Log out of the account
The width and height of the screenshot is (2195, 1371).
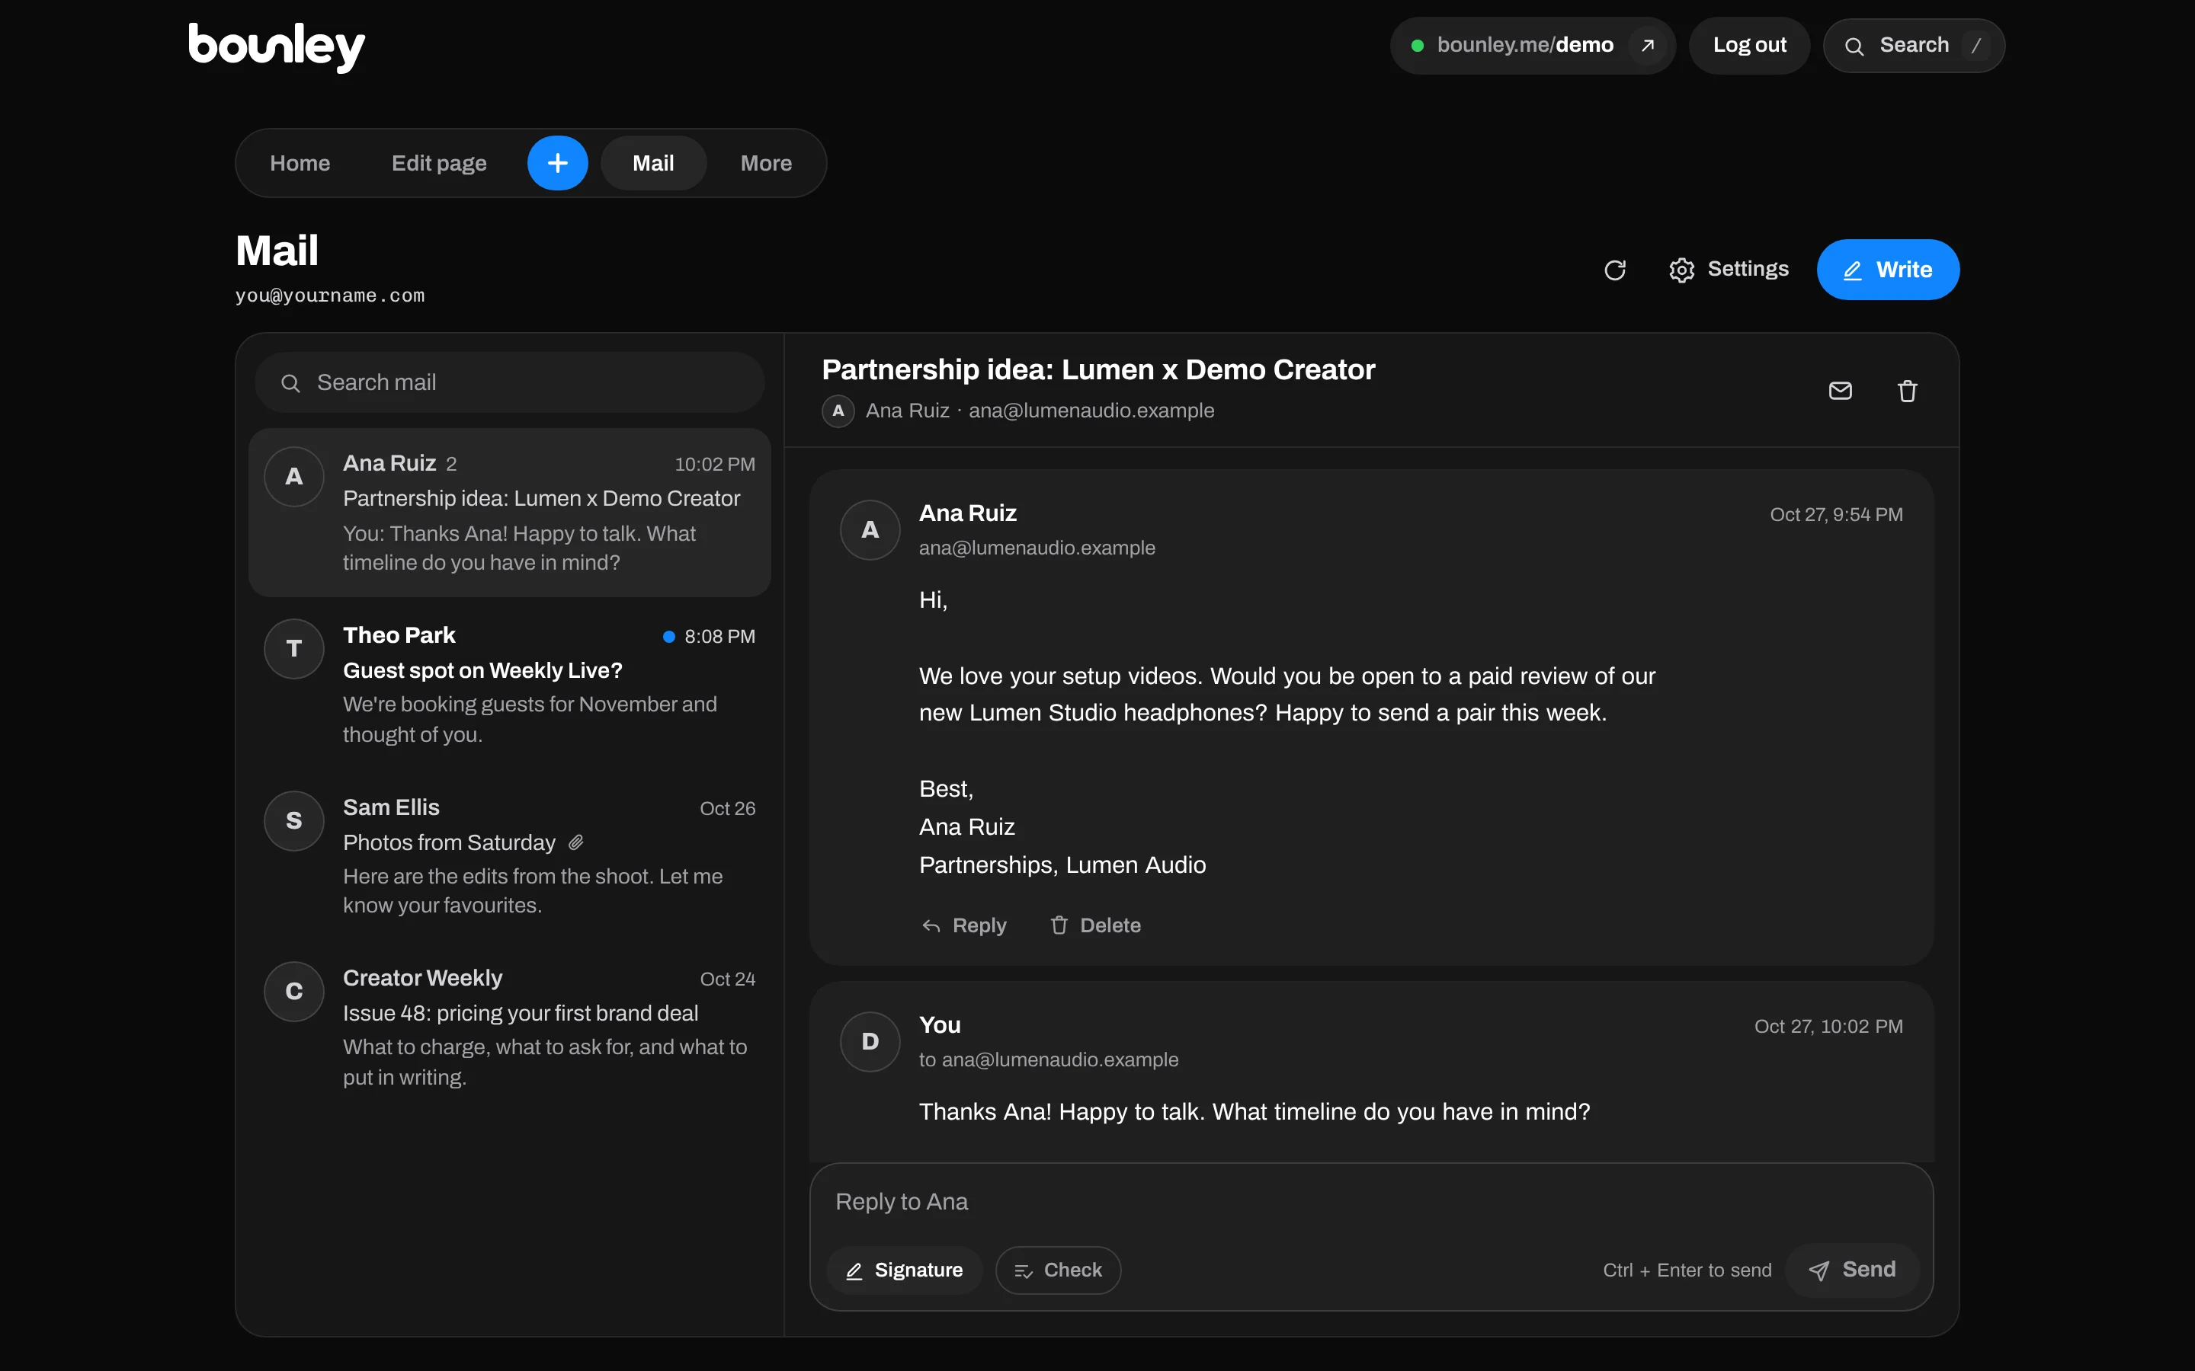[1748, 46]
